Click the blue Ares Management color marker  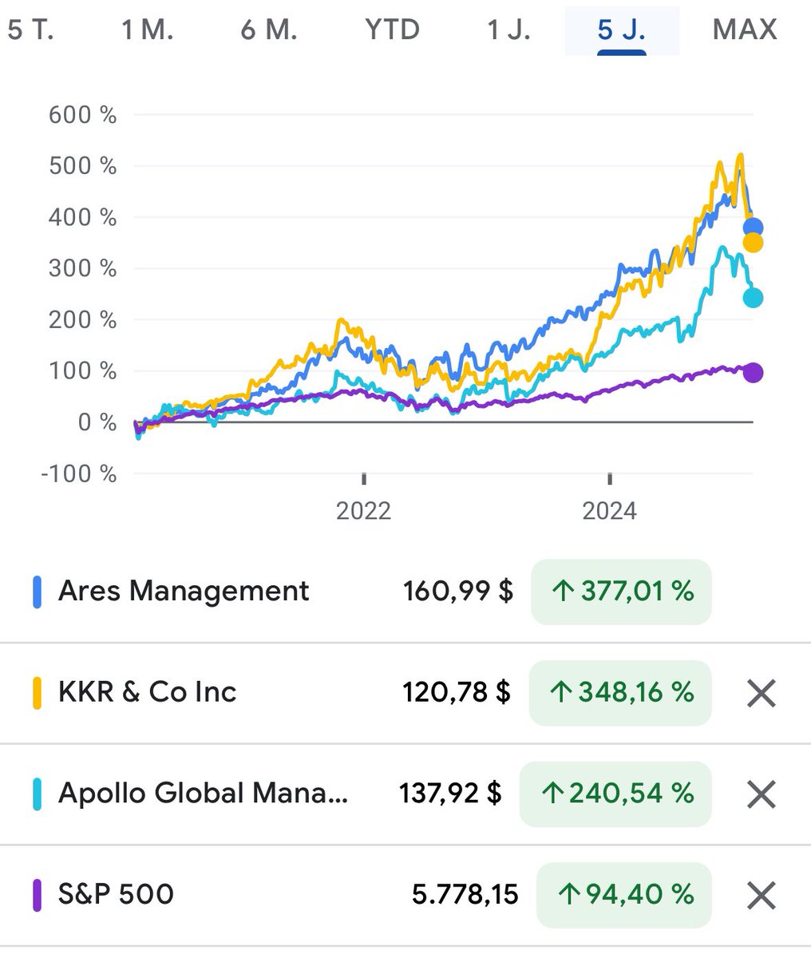tap(37, 592)
